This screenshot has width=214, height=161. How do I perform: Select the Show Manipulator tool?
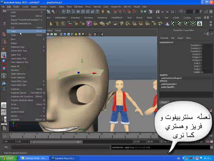click(4, 90)
